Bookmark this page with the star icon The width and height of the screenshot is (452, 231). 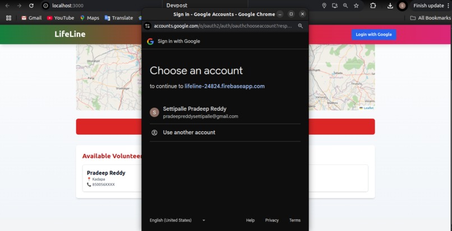click(356, 6)
